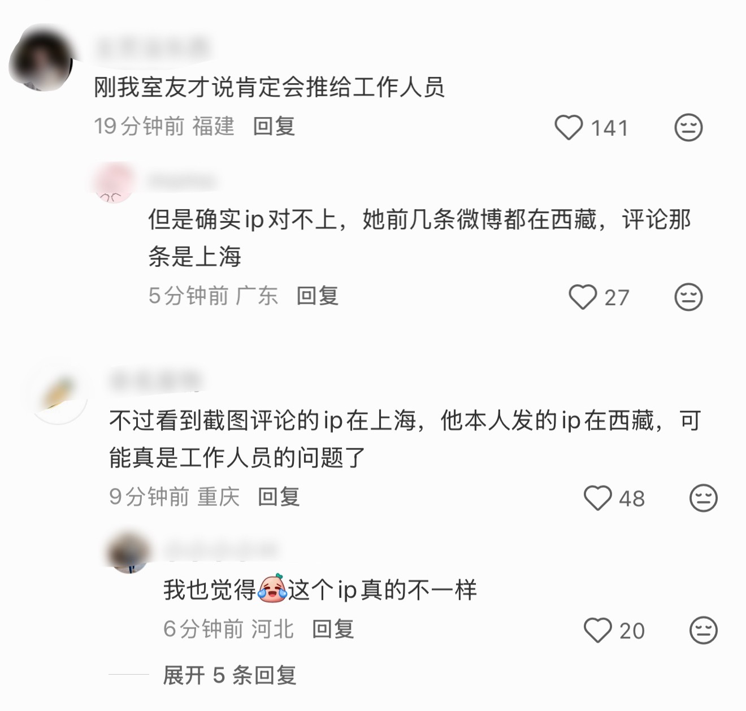This screenshot has width=746, height=711.
Task: Dislike the Guangdong reply via face icon
Action: pyautogui.click(x=688, y=297)
